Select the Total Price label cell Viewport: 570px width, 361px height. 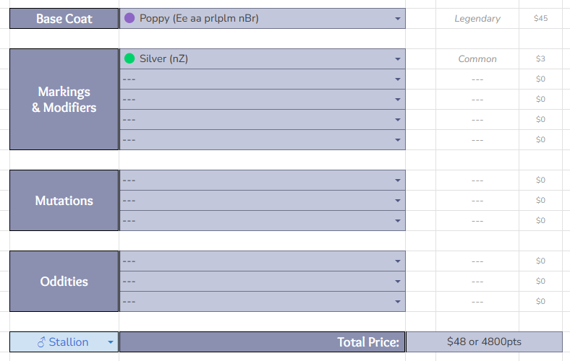(262, 342)
